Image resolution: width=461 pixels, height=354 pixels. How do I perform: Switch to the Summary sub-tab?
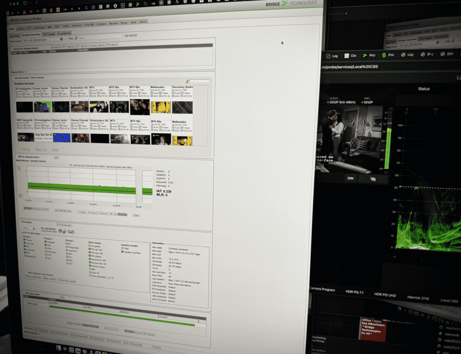[x=14, y=36]
